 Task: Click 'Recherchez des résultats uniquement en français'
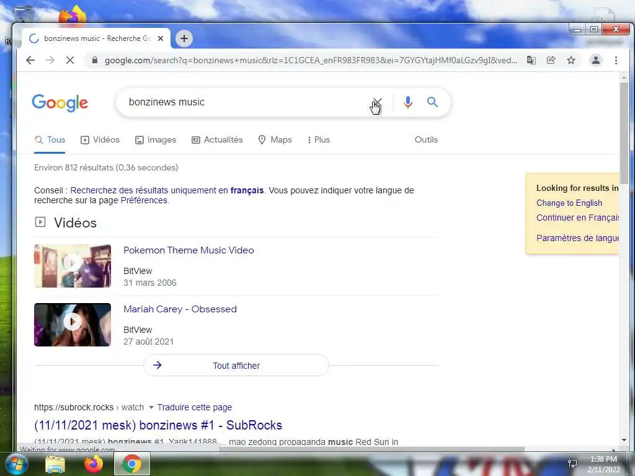167,190
